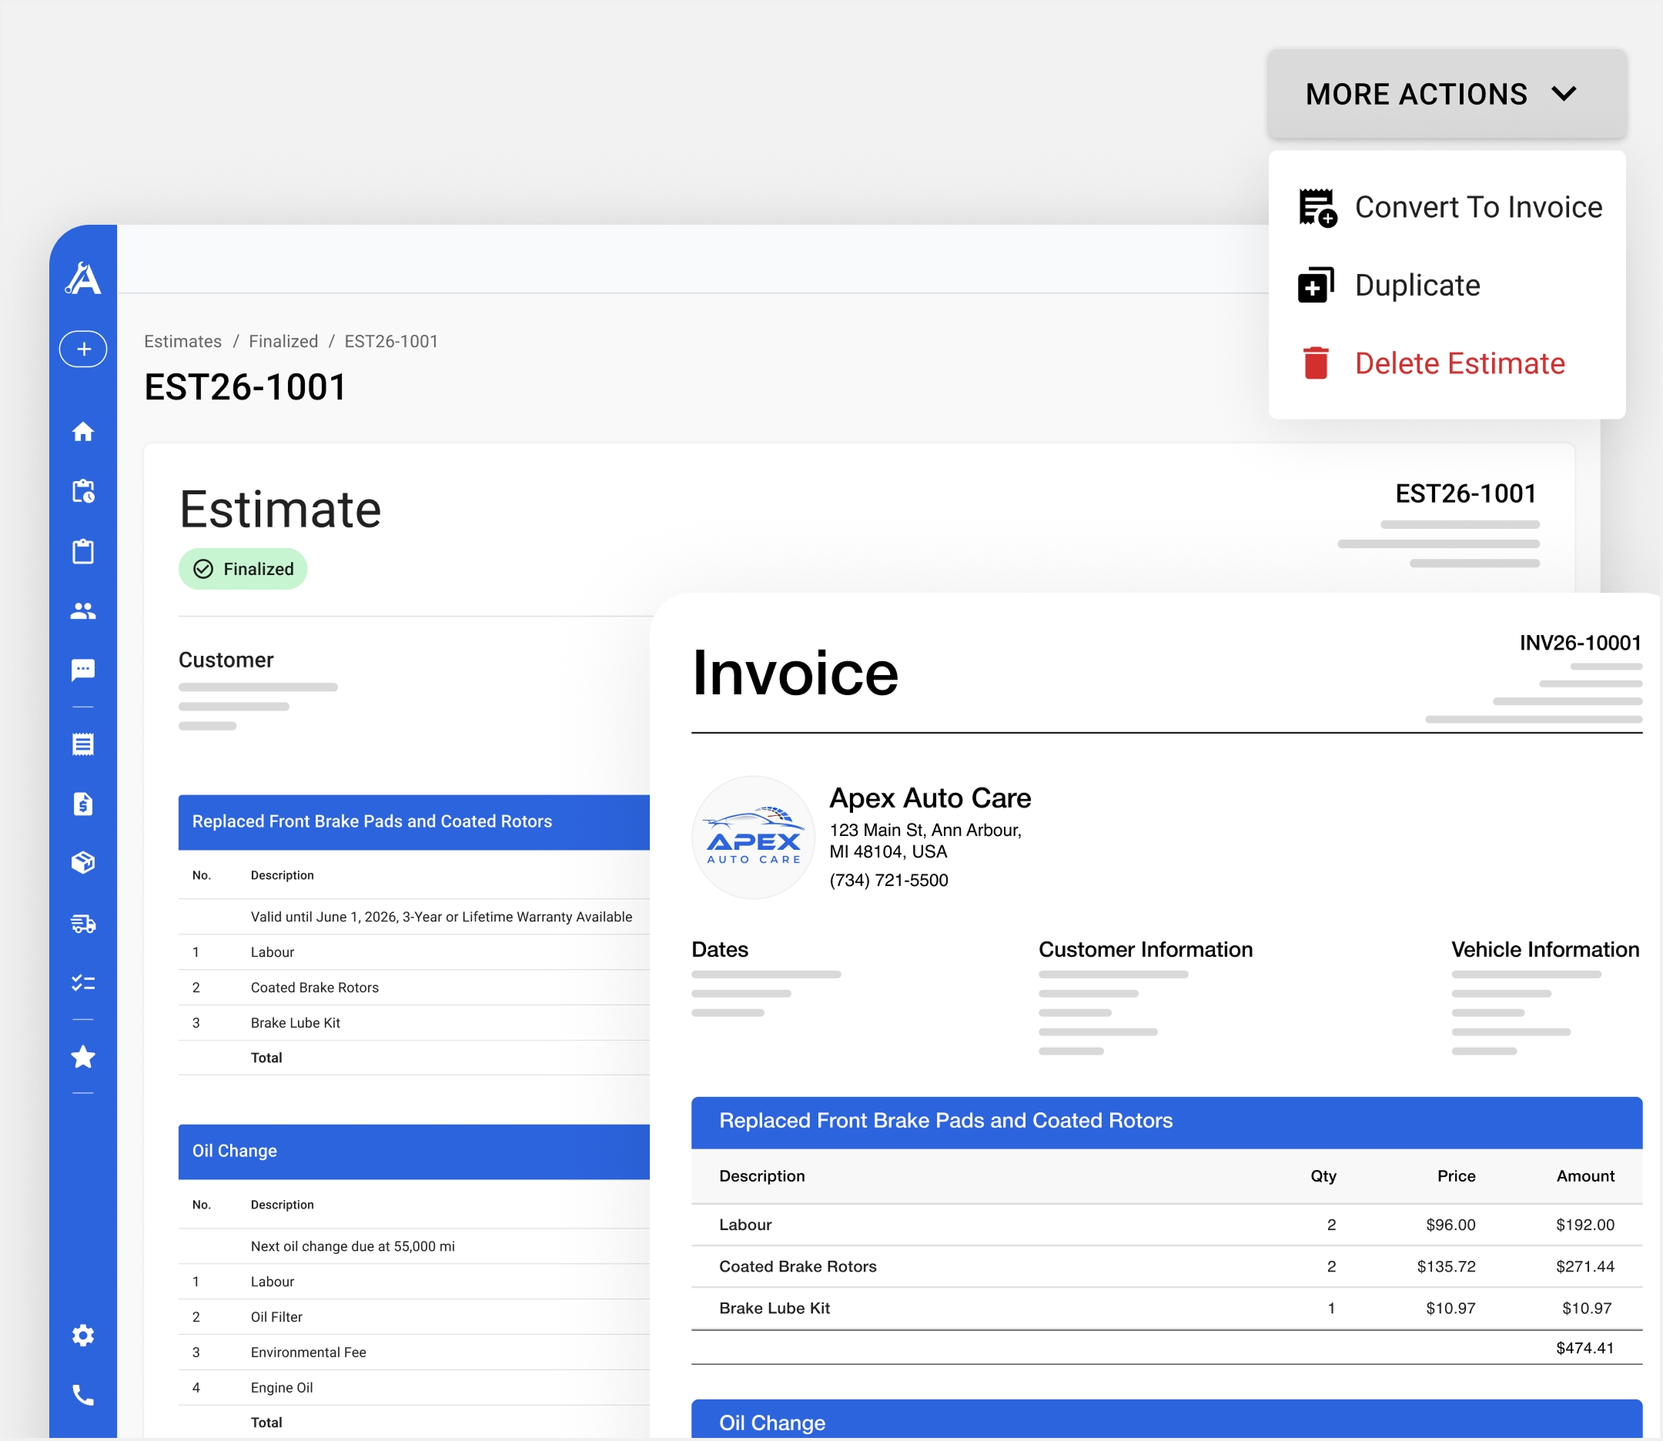Click the Valid until June 1, 2026 note

point(441,917)
